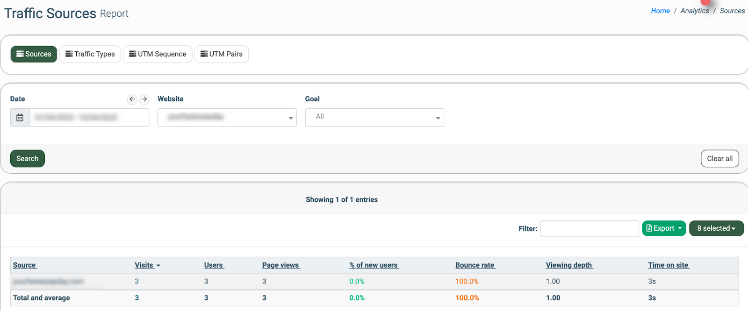
Task: Go to previous date range arrow
Action: pos(132,99)
